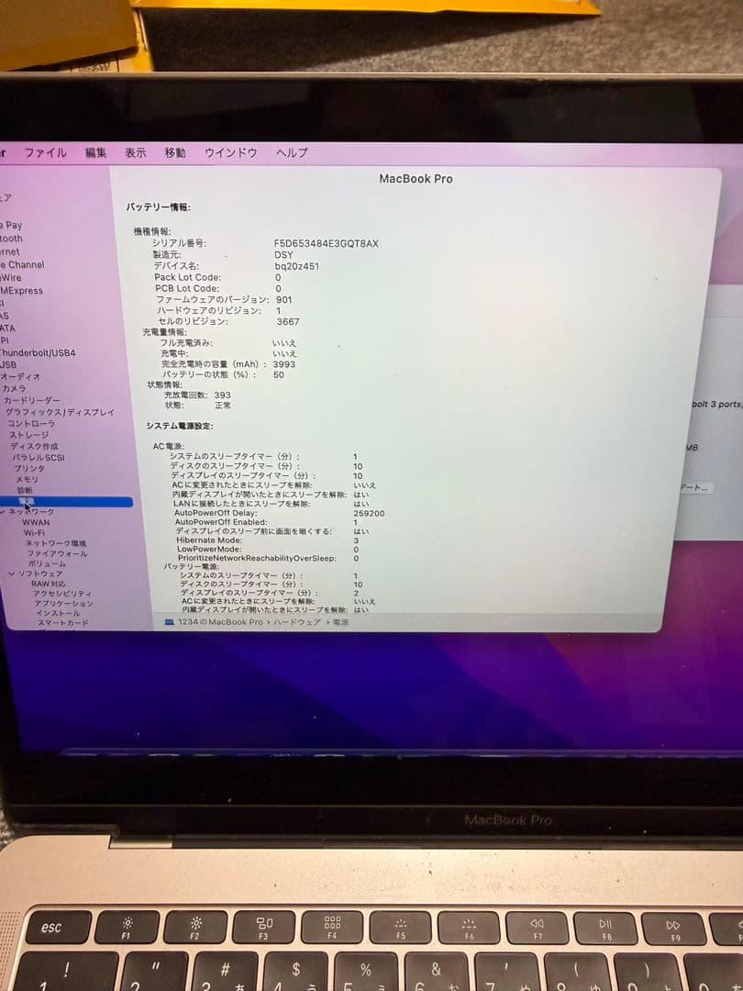The image size is (743, 991).
Task: Select the partially visible MExpress sidebar item
Action: [21, 291]
